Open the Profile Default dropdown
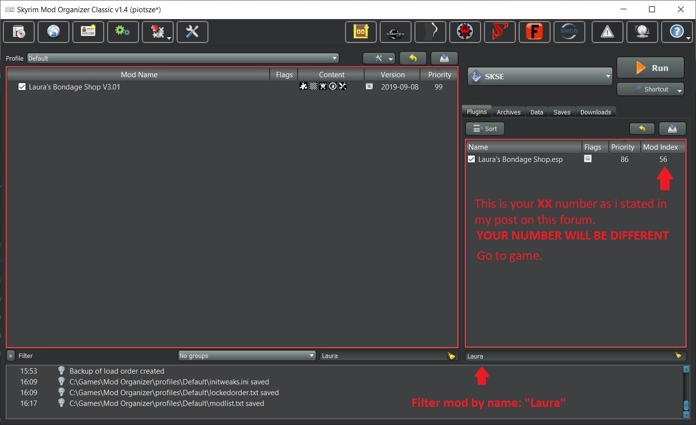The image size is (696, 425). [183, 58]
